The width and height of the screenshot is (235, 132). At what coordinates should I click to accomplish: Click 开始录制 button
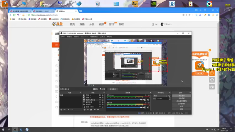pos(182,98)
